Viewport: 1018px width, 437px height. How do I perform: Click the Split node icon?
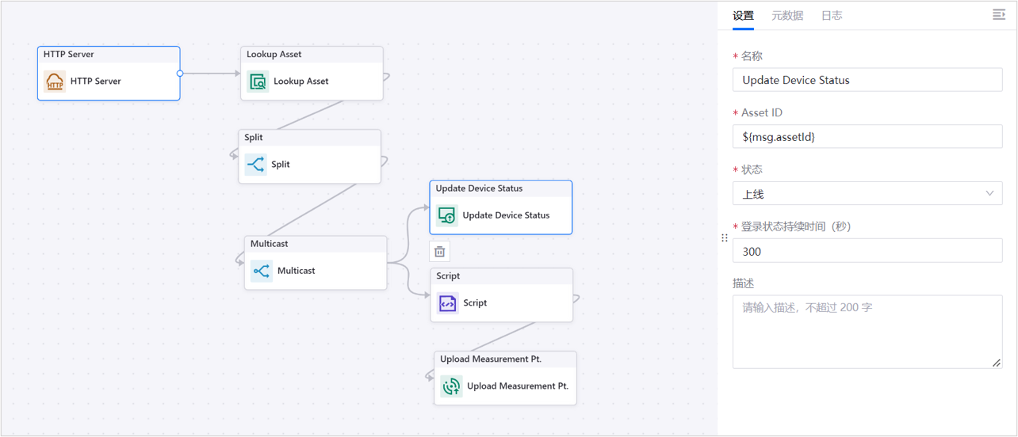pos(255,165)
